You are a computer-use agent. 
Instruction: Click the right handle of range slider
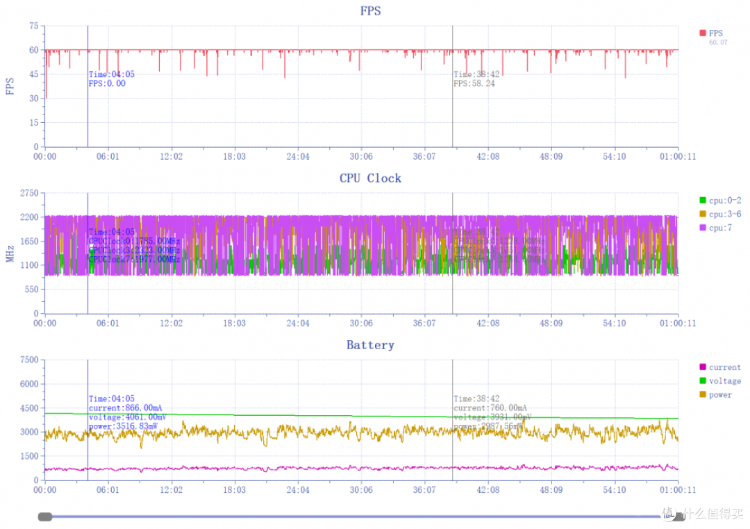[678, 517]
